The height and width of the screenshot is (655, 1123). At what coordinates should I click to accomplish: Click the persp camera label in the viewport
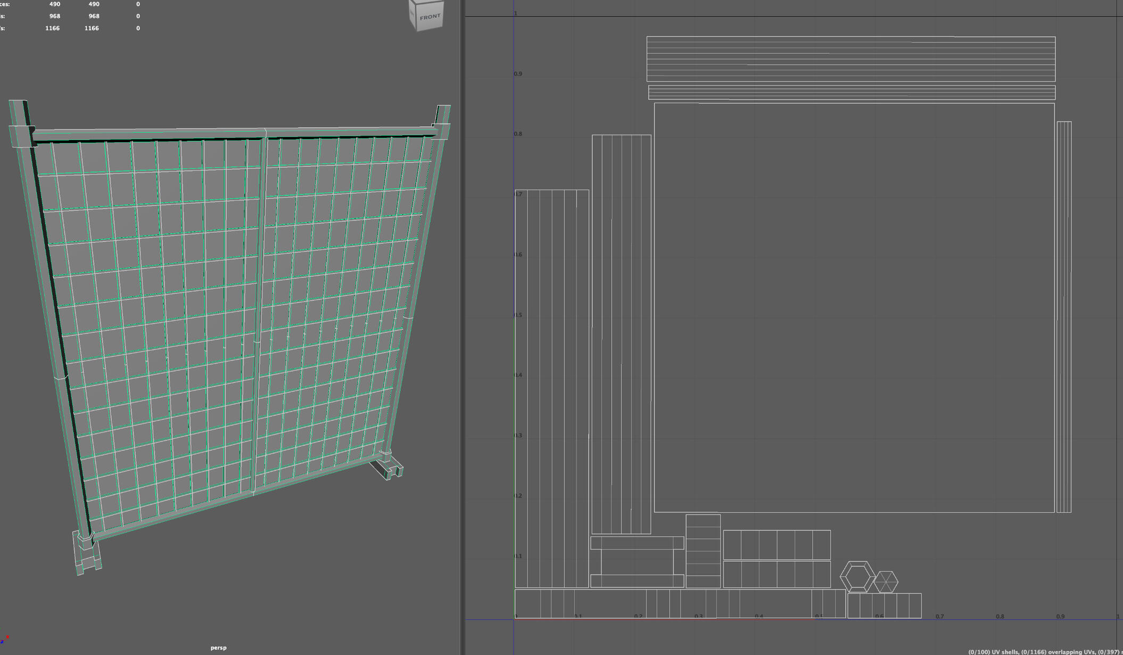click(218, 648)
